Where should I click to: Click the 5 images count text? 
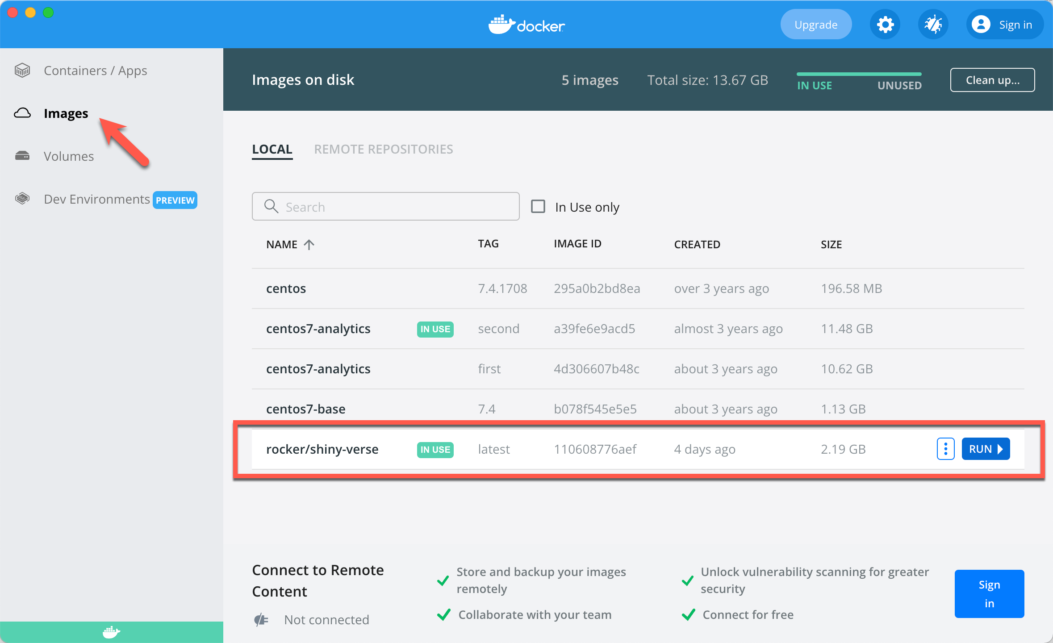coord(590,80)
